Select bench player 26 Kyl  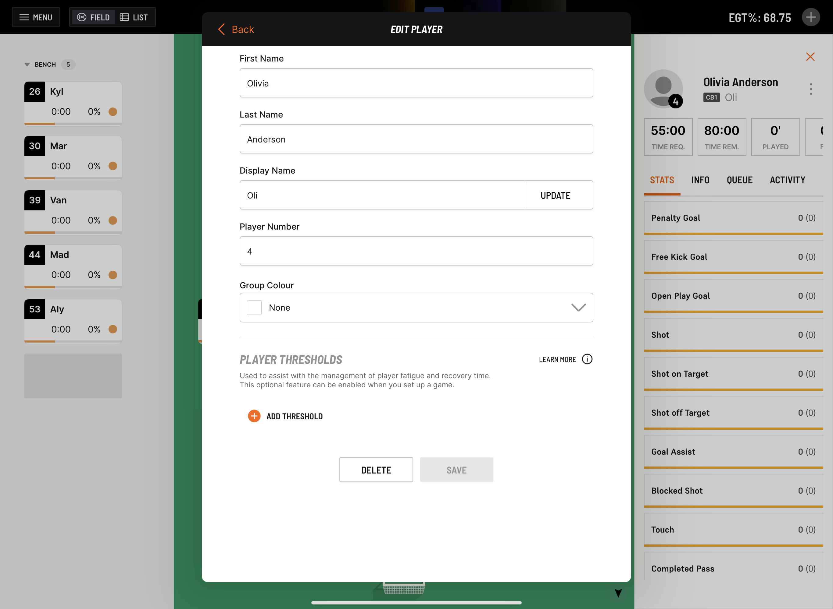point(73,103)
